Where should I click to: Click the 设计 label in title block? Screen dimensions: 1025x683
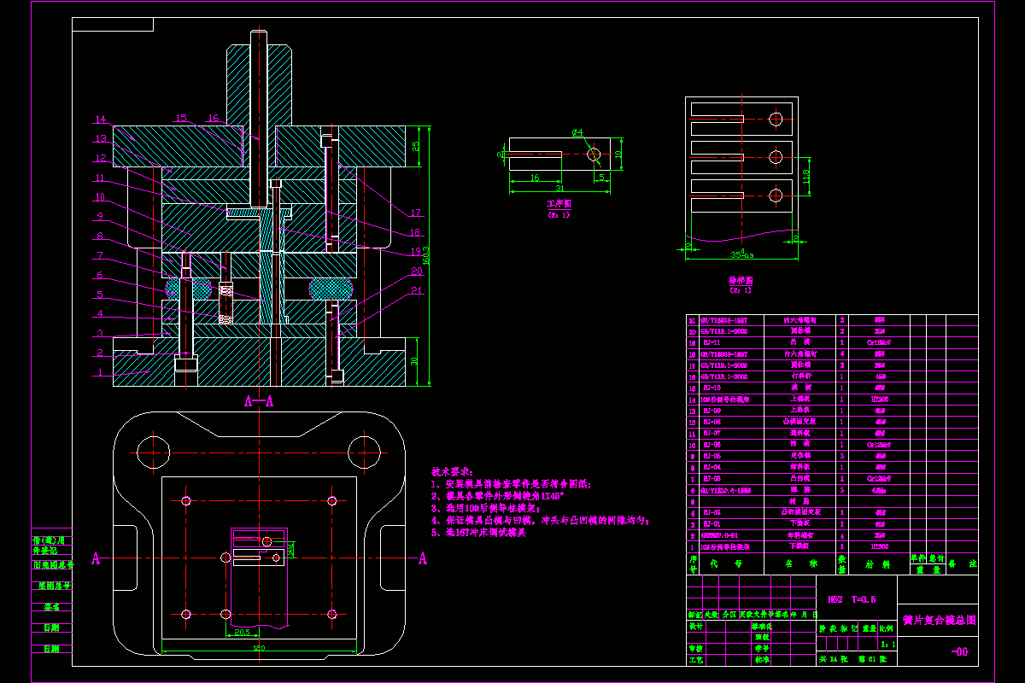(696, 626)
